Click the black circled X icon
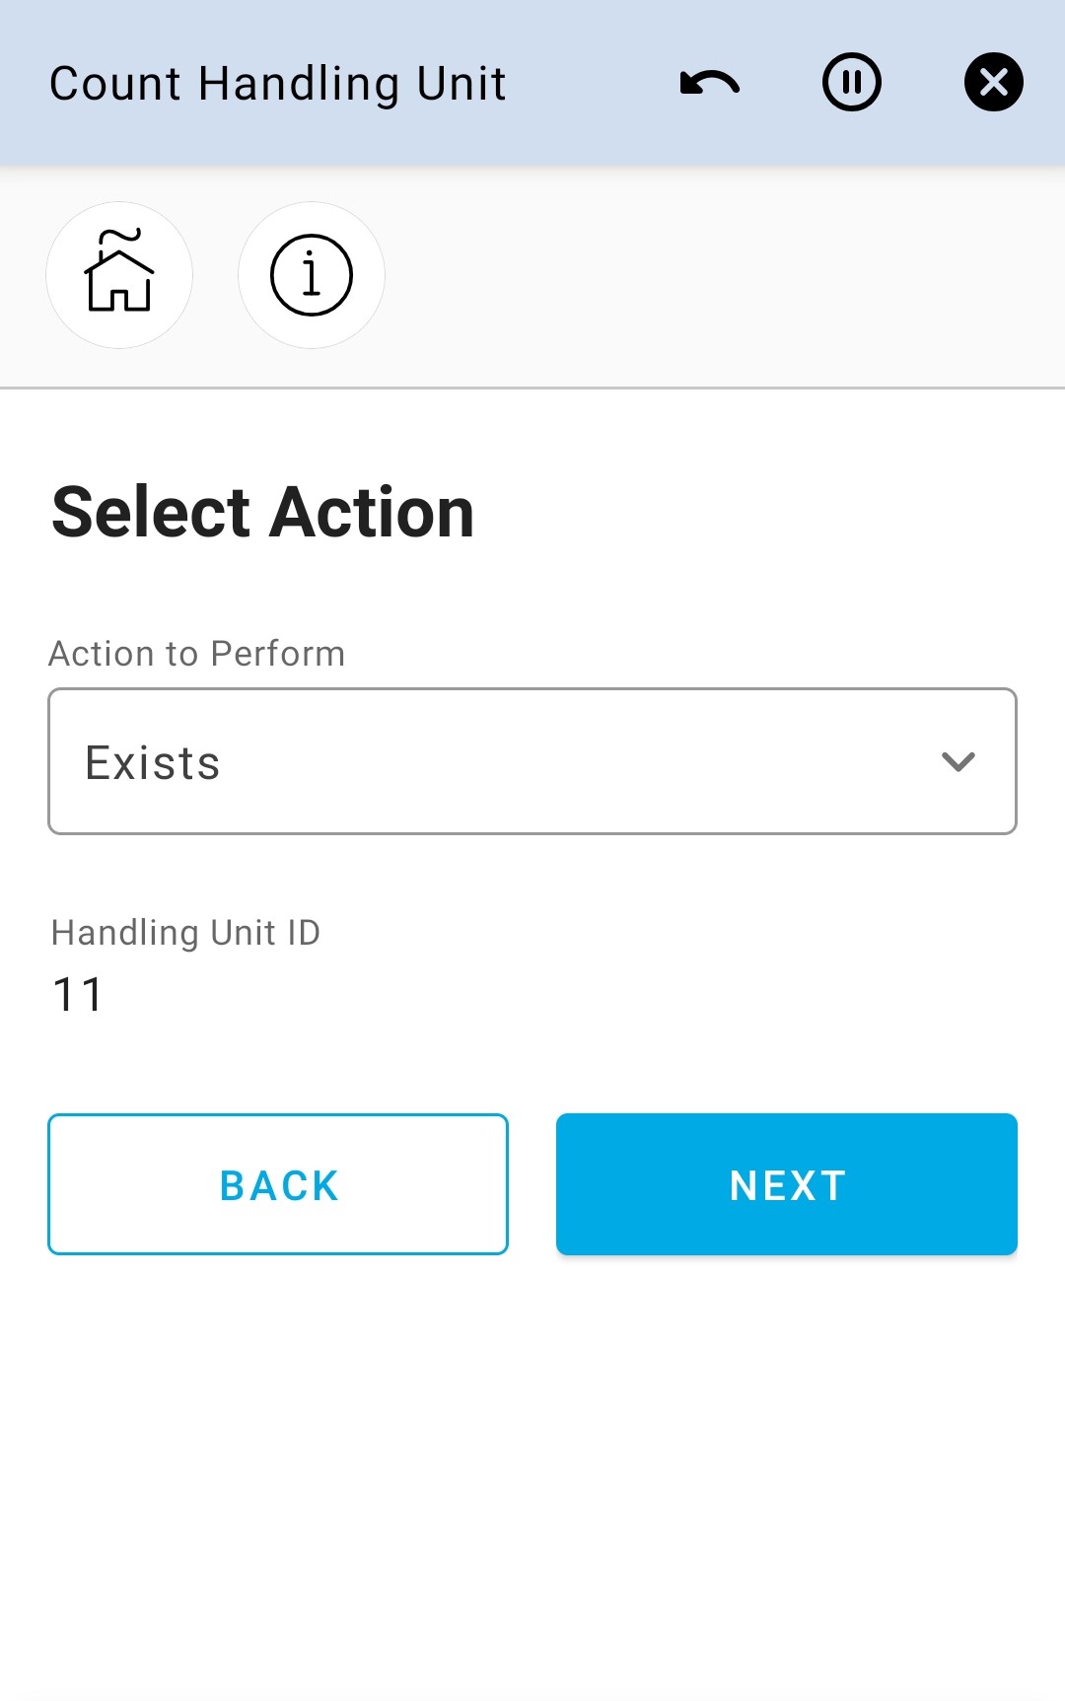This screenshot has height=1701, width=1065. point(993,82)
